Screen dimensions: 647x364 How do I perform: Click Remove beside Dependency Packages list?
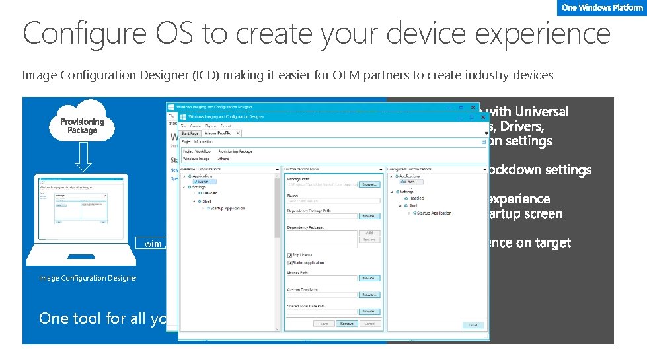pos(369,240)
